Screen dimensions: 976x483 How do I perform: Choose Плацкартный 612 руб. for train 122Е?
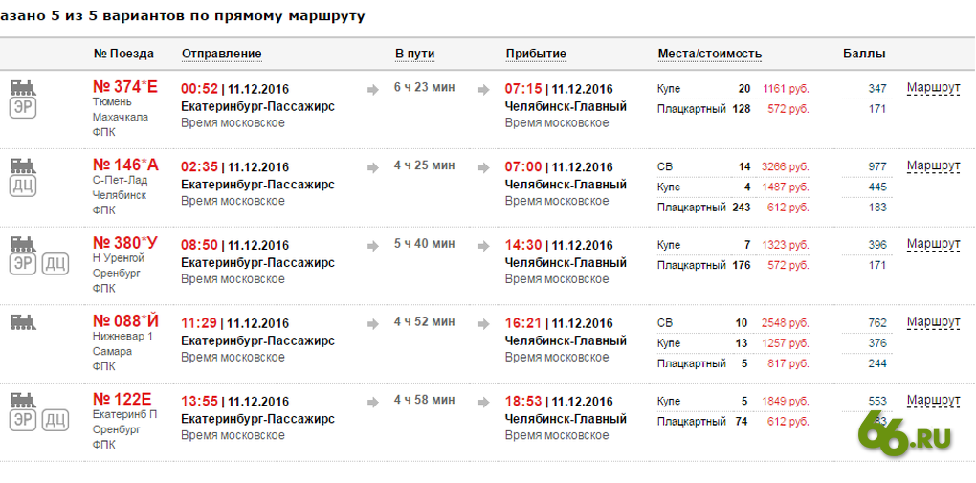790,422
